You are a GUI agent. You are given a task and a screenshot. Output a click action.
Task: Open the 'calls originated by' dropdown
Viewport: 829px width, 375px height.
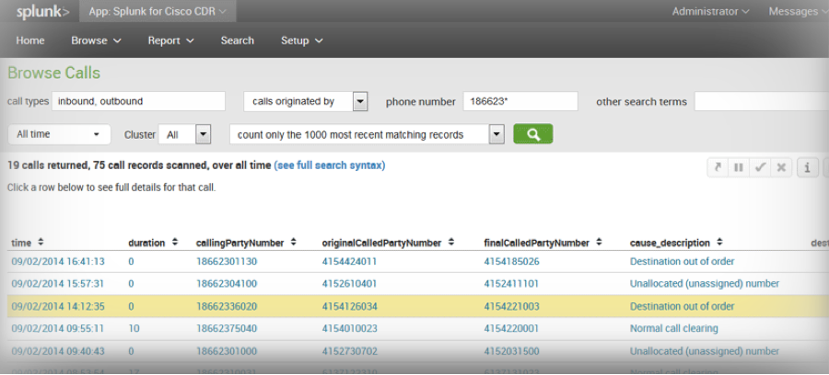click(x=360, y=101)
